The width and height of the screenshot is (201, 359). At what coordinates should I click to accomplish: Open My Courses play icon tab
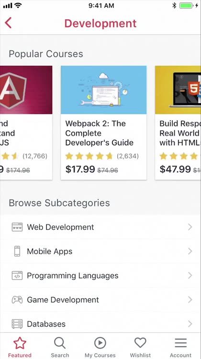[x=100, y=343]
